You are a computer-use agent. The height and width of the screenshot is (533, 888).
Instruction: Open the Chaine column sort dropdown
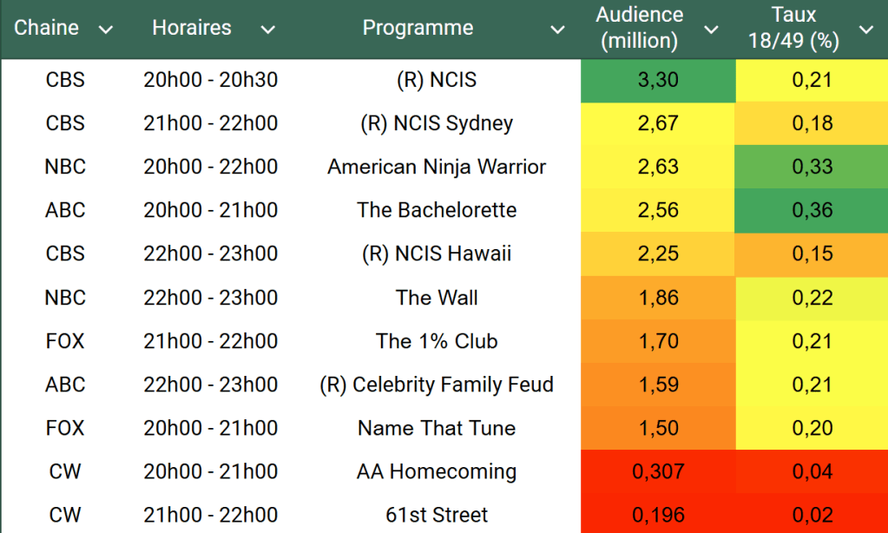[x=106, y=30]
